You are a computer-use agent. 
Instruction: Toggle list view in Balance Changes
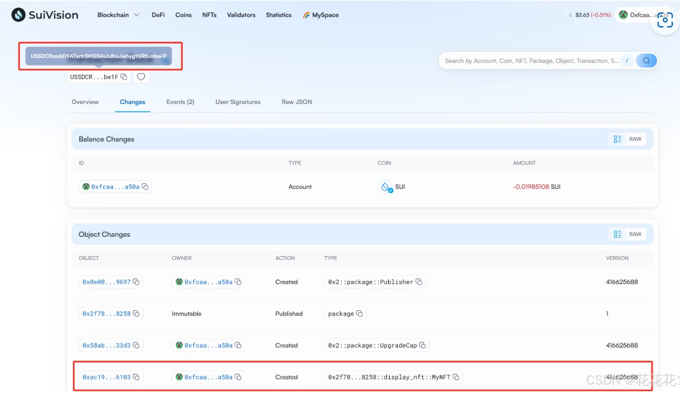617,139
